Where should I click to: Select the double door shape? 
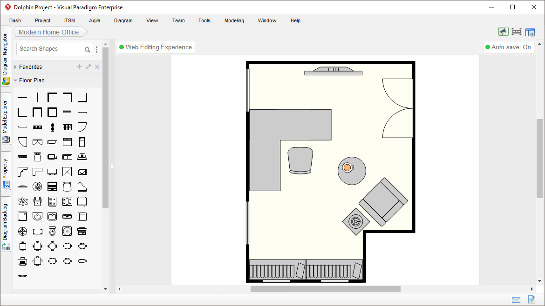(x=37, y=142)
